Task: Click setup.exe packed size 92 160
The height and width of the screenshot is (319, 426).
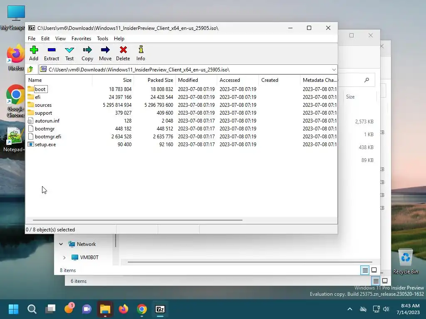Action: (166, 144)
